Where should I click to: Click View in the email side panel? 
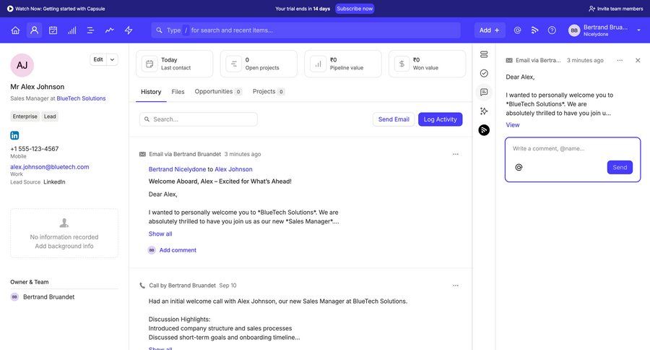(x=512, y=124)
